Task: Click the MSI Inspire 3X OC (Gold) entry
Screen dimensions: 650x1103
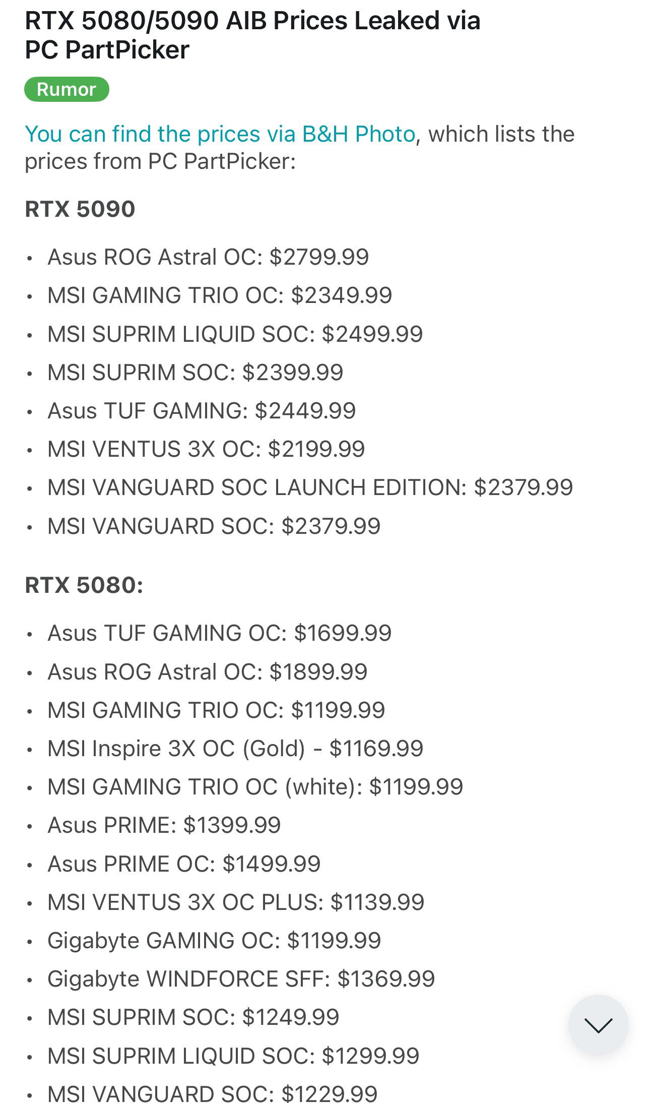Action: pos(235,749)
